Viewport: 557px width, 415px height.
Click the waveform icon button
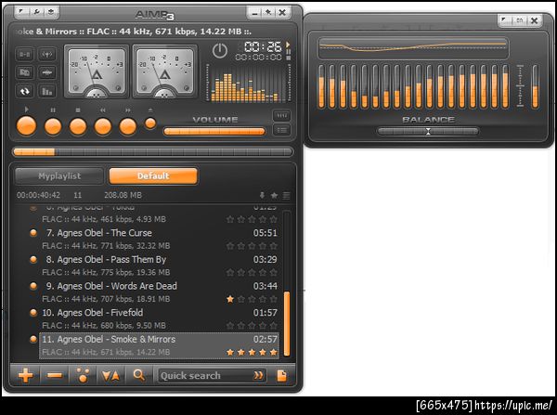[47, 72]
